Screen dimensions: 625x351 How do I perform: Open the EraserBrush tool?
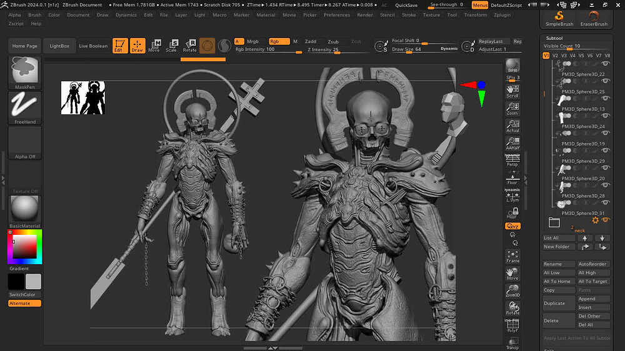click(594, 18)
